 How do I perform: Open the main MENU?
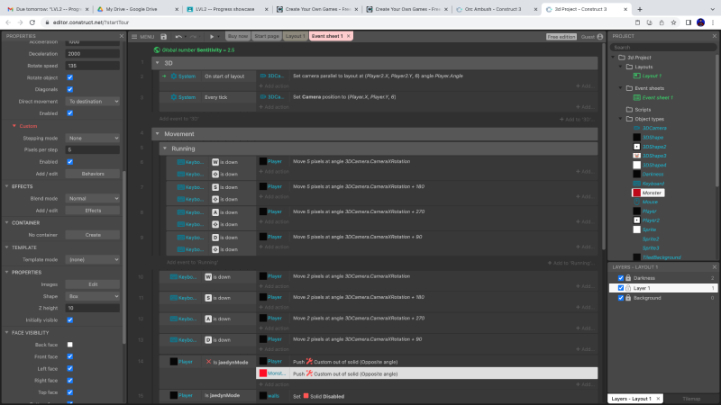(141, 36)
